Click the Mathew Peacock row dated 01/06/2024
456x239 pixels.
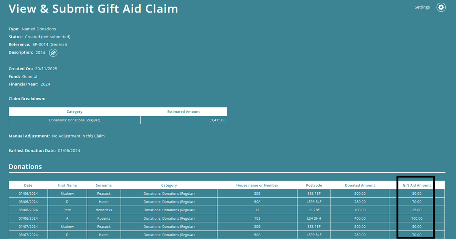(x=169, y=193)
